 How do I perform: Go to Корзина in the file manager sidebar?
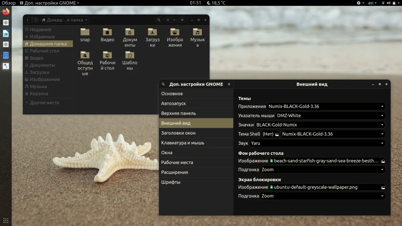pyautogui.click(x=39, y=94)
